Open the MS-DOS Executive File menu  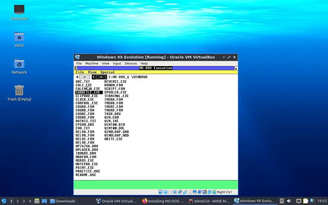coord(80,72)
